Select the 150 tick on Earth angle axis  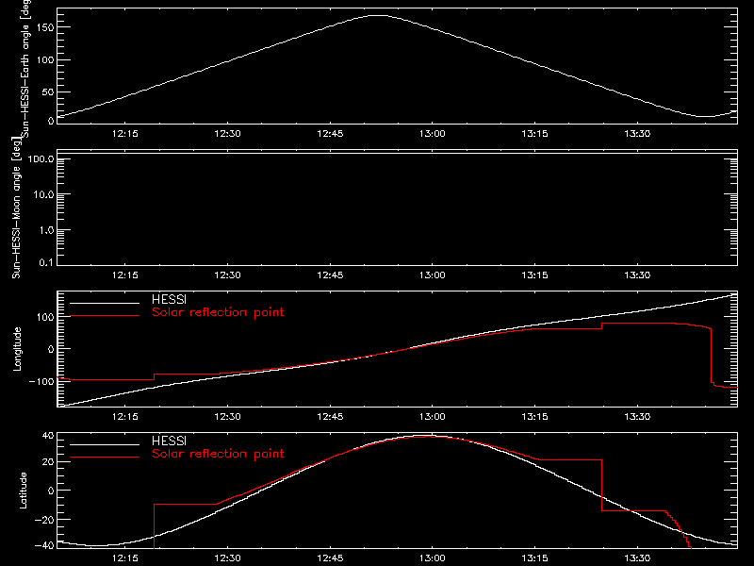click(44, 27)
